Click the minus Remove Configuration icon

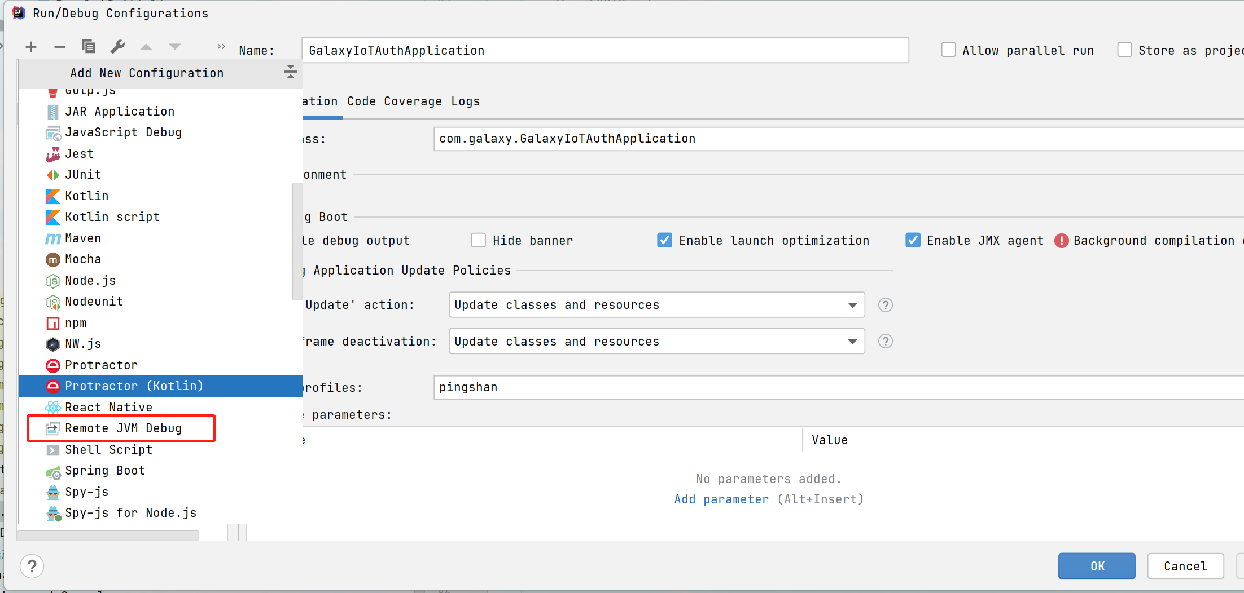coord(60,47)
